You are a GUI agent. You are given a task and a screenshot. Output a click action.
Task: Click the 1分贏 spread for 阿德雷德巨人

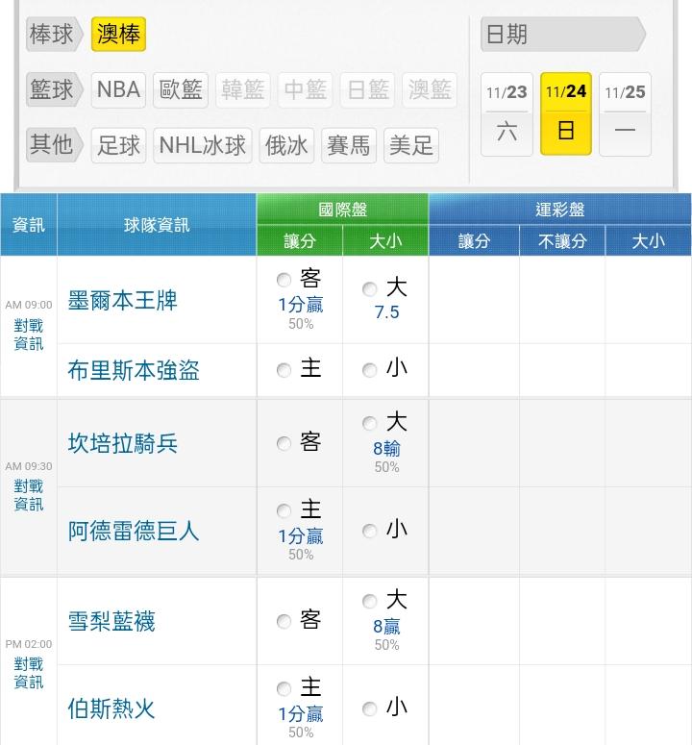(x=301, y=536)
